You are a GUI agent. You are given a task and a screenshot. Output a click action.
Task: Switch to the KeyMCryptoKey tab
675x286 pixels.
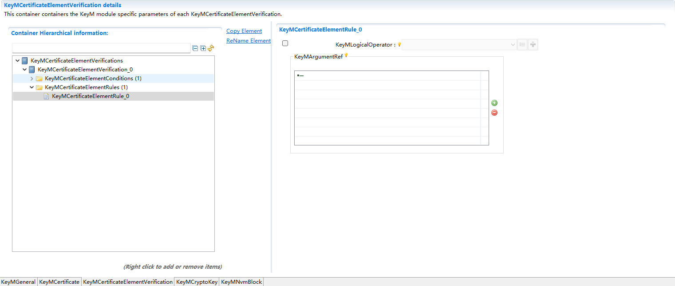coord(197,282)
